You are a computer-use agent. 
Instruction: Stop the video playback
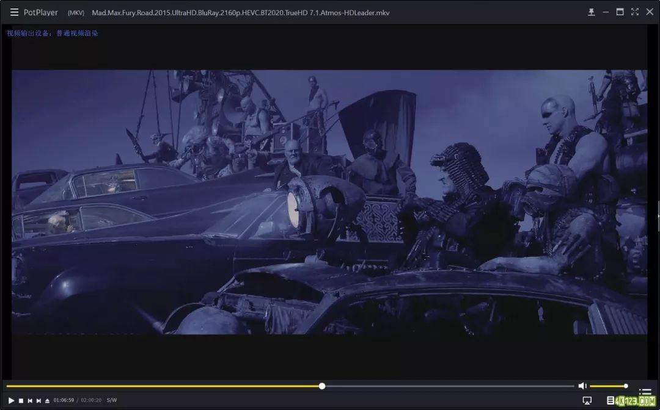[21, 400]
